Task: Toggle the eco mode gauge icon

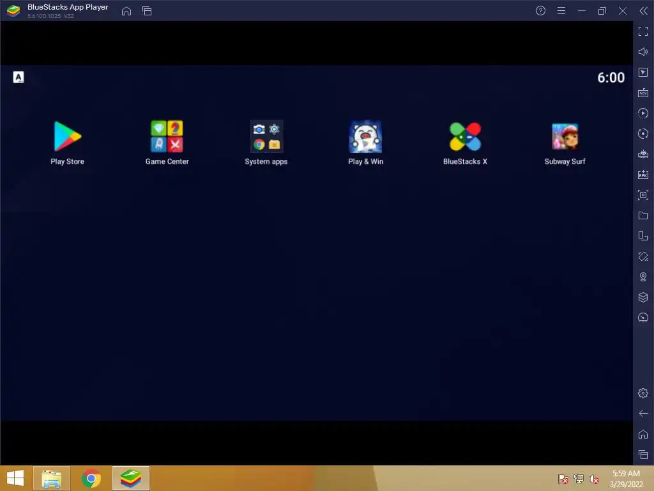Action: (x=643, y=318)
